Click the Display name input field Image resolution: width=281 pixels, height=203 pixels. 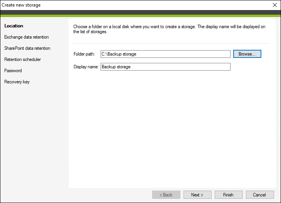165,67
